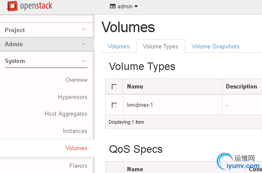This screenshot has height=173, width=262.
Task: Switch to the Volumes tab
Action: (x=118, y=46)
